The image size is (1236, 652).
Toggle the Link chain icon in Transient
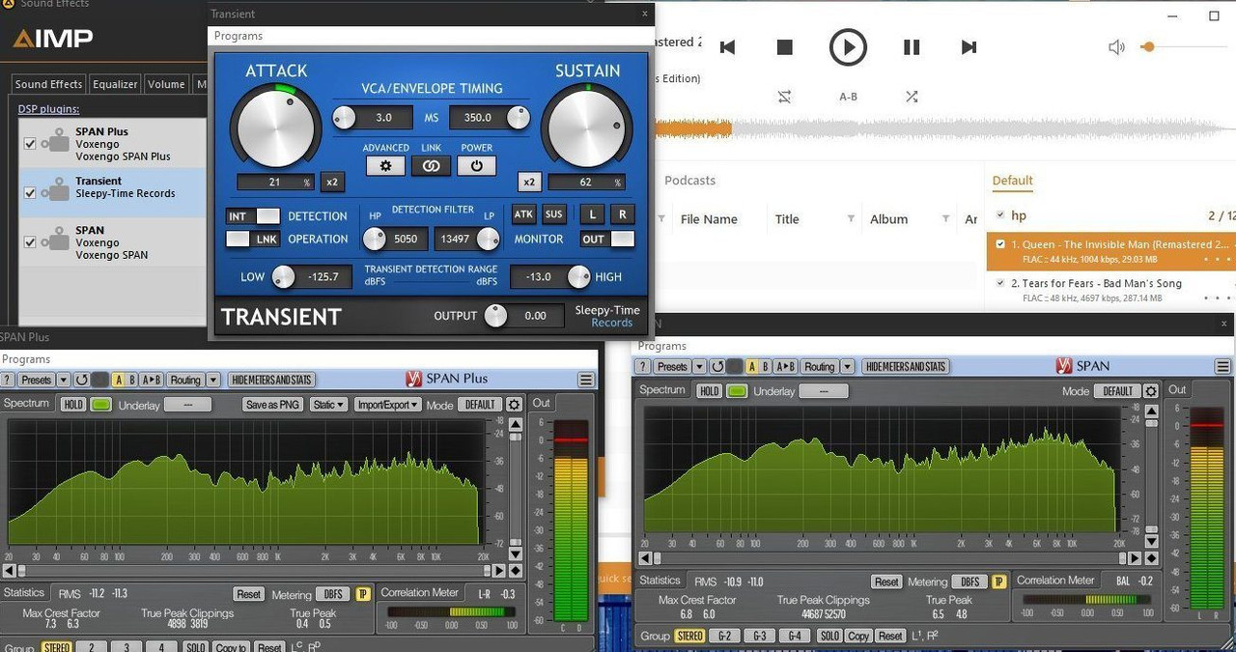tap(431, 166)
